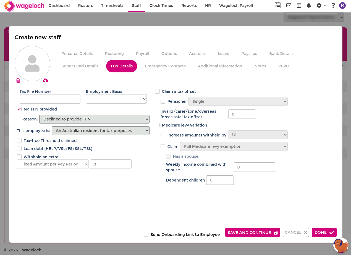Enable Withhold an extra
The height and width of the screenshot is (255, 351).
click(19, 157)
